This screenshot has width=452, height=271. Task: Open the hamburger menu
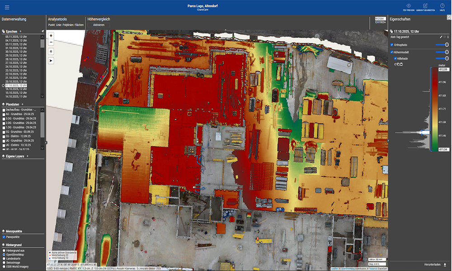7,7
